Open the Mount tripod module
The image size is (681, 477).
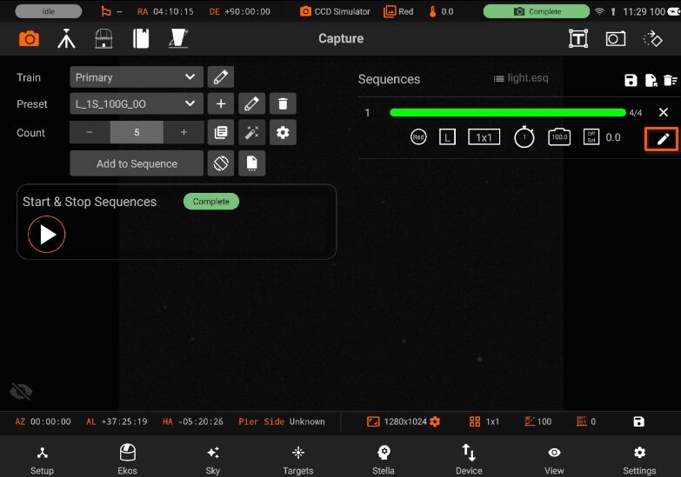pyautogui.click(x=66, y=39)
